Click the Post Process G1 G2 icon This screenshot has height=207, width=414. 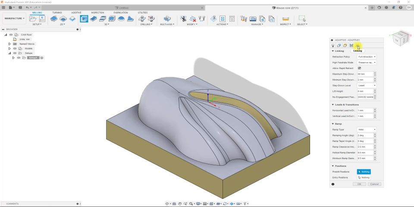point(223,19)
